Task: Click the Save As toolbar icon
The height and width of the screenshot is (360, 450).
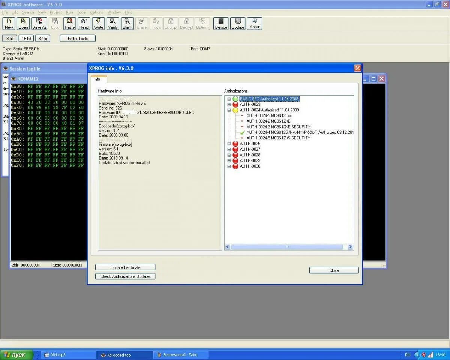Action: tap(39, 24)
